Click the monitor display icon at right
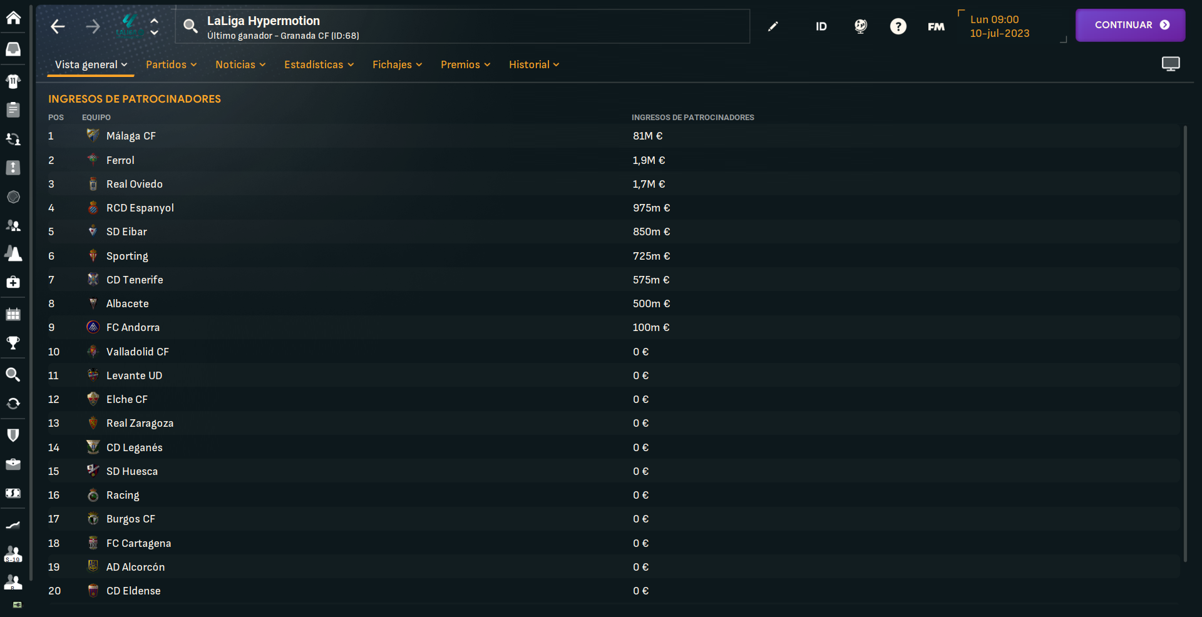 point(1171,64)
